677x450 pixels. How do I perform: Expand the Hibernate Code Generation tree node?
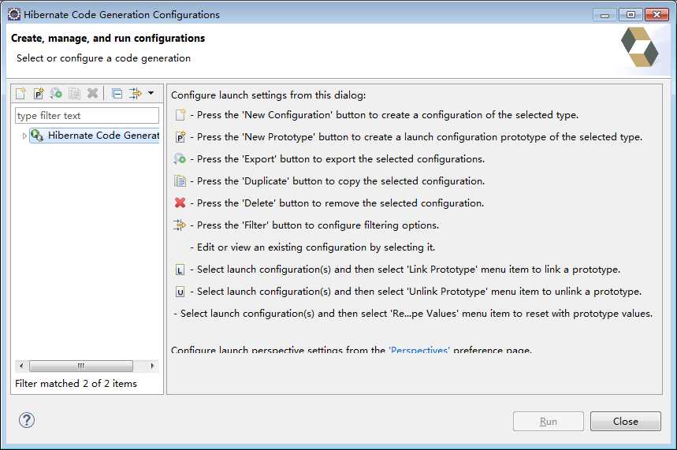click(x=24, y=136)
